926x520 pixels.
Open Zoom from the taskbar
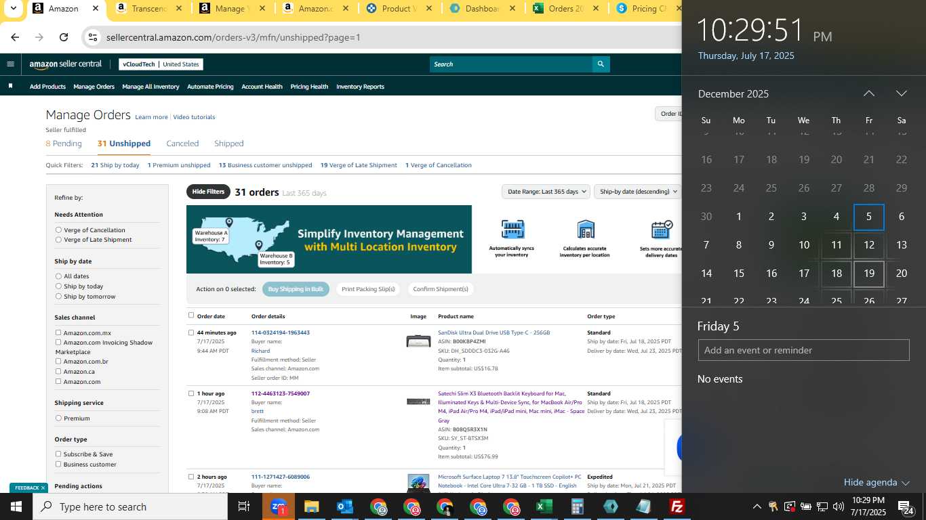click(278, 506)
